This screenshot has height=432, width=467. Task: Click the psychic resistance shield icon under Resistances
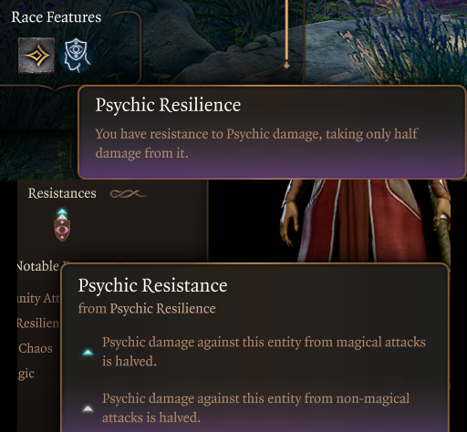tap(62, 230)
